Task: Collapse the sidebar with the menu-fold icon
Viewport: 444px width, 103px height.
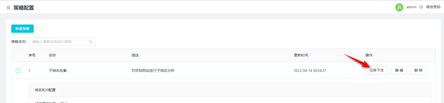Action: click(8, 8)
